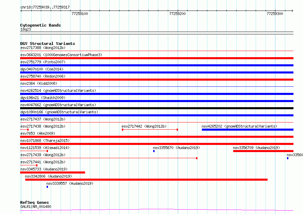Click the red line feature of esv2717442
The width and height of the screenshot is (303, 214).
click(150, 130)
